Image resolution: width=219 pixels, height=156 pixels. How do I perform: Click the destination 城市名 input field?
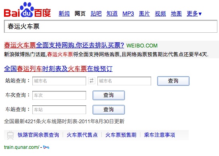[x=124, y=81]
